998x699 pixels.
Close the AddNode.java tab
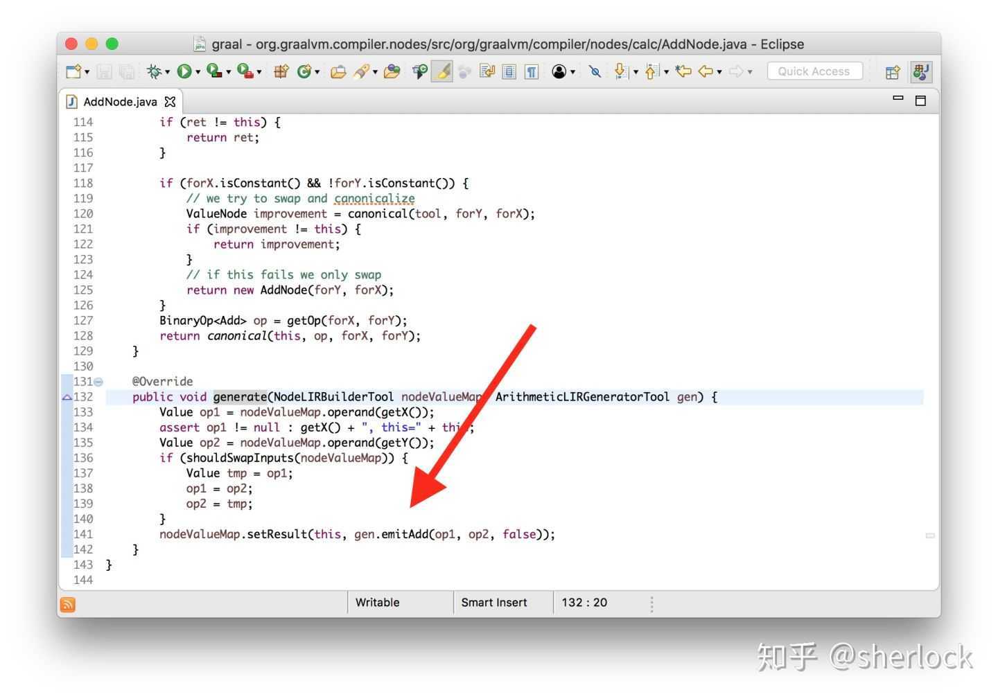click(x=170, y=102)
